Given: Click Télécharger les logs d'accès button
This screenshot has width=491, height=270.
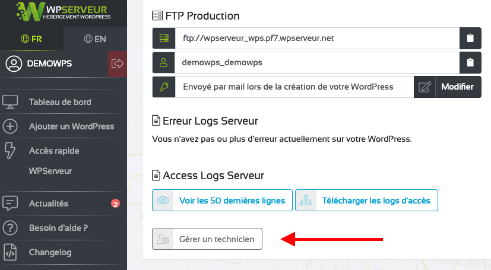Looking at the screenshot, I should tap(366, 200).
